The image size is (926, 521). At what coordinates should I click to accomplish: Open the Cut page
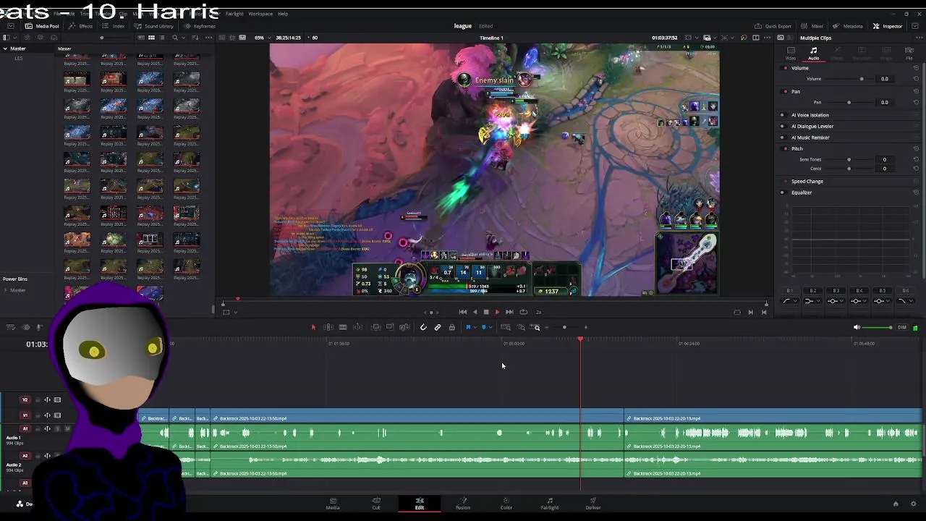376,504
